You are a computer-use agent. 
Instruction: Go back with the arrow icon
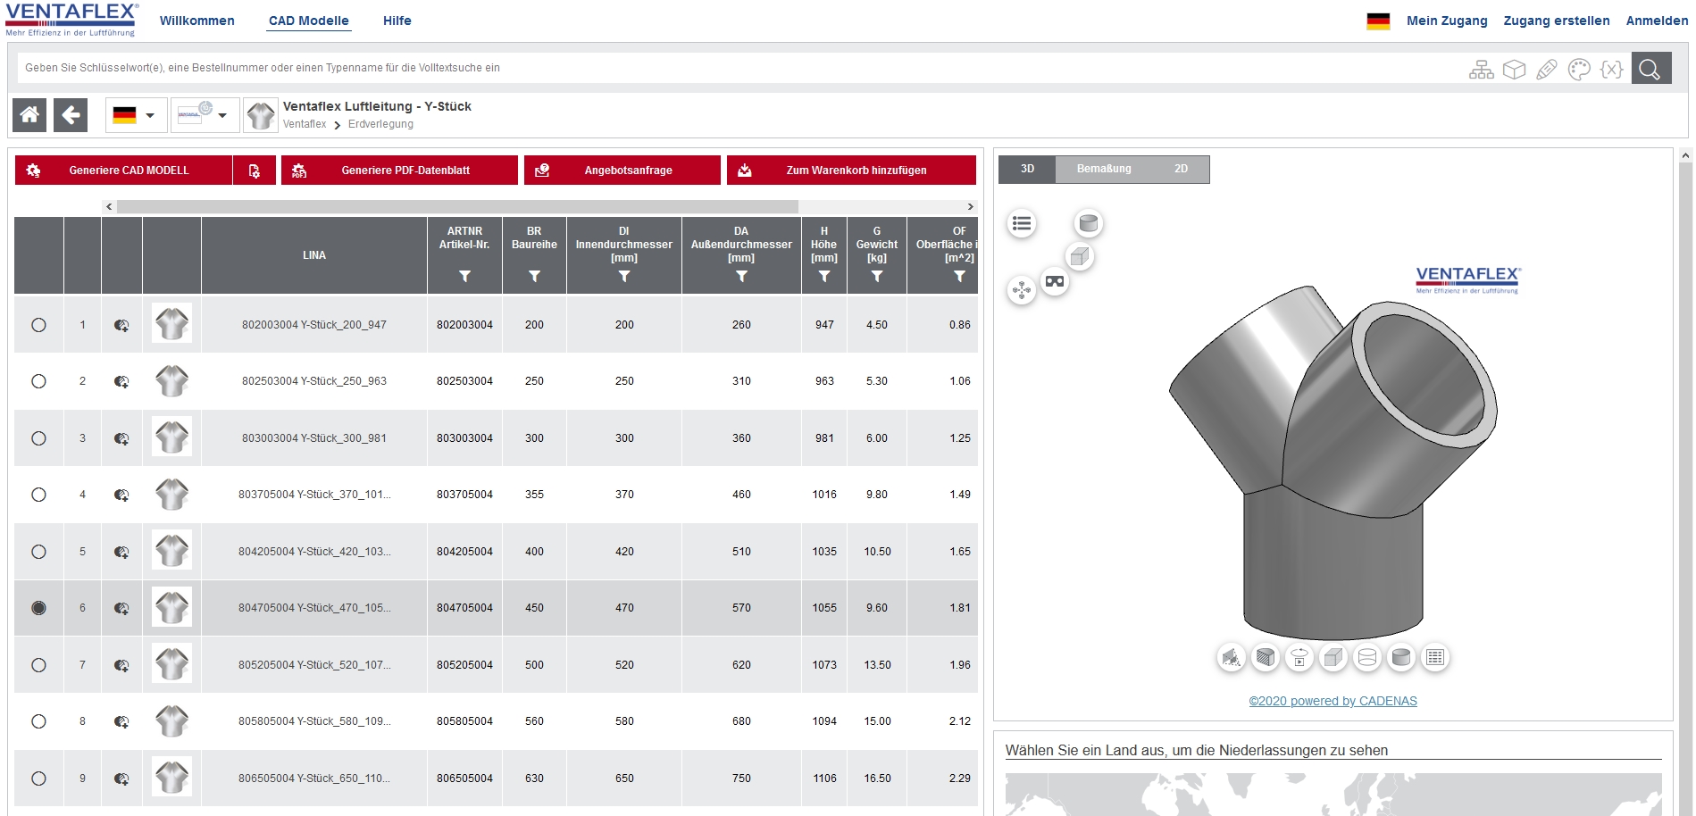(71, 115)
